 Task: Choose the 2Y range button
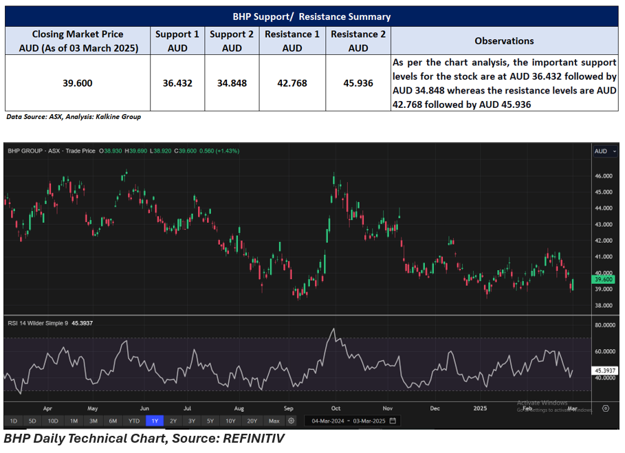(173, 421)
